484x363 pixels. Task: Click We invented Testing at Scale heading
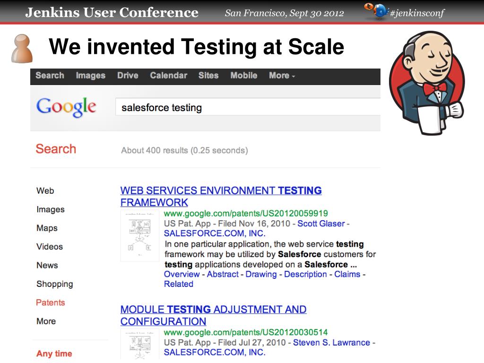tap(196, 47)
